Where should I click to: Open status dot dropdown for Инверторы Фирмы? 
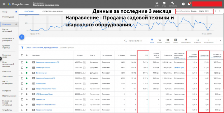26,68
